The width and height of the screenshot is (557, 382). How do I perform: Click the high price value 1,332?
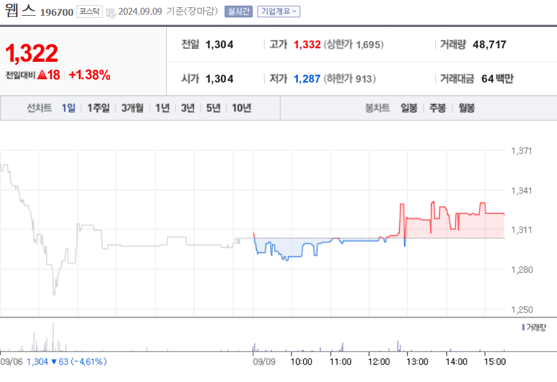tap(307, 44)
